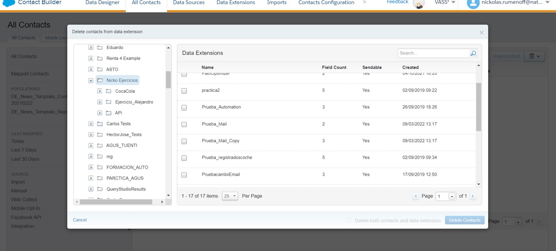Image resolution: width=556 pixels, height=251 pixels.
Task: Click the folder icon beside Carlos Tests
Action: coord(100,124)
